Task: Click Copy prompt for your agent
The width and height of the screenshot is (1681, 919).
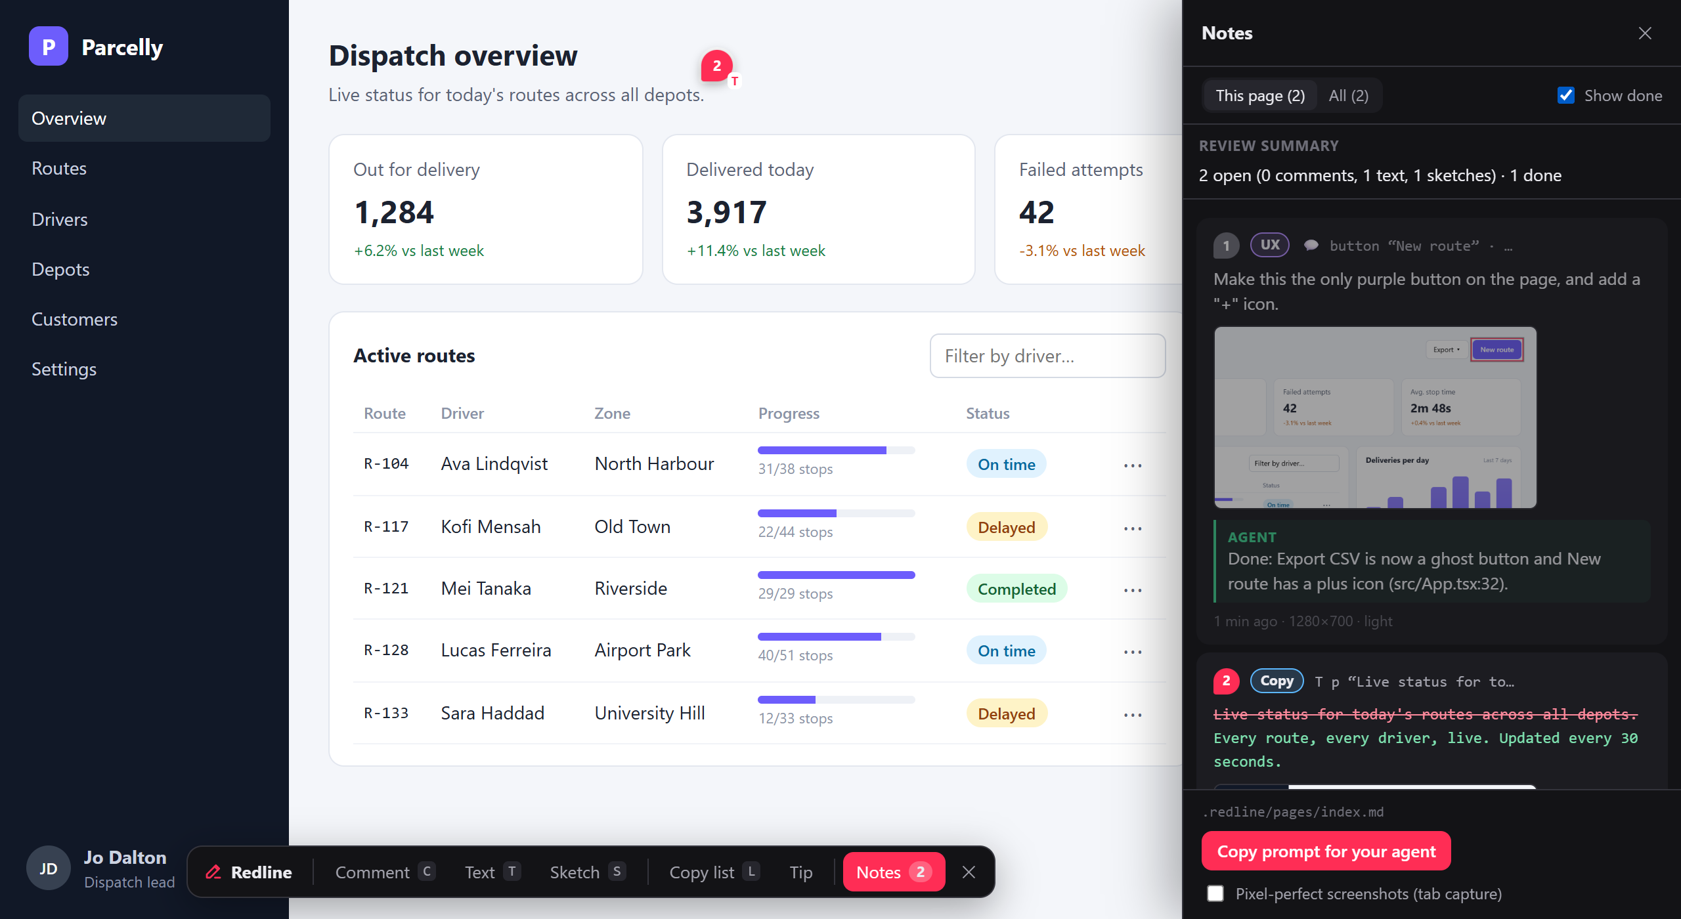Action: coord(1326,851)
